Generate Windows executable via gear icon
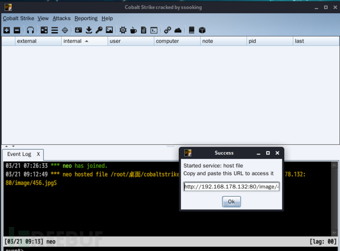This screenshot has width=340, height=251. point(123,30)
